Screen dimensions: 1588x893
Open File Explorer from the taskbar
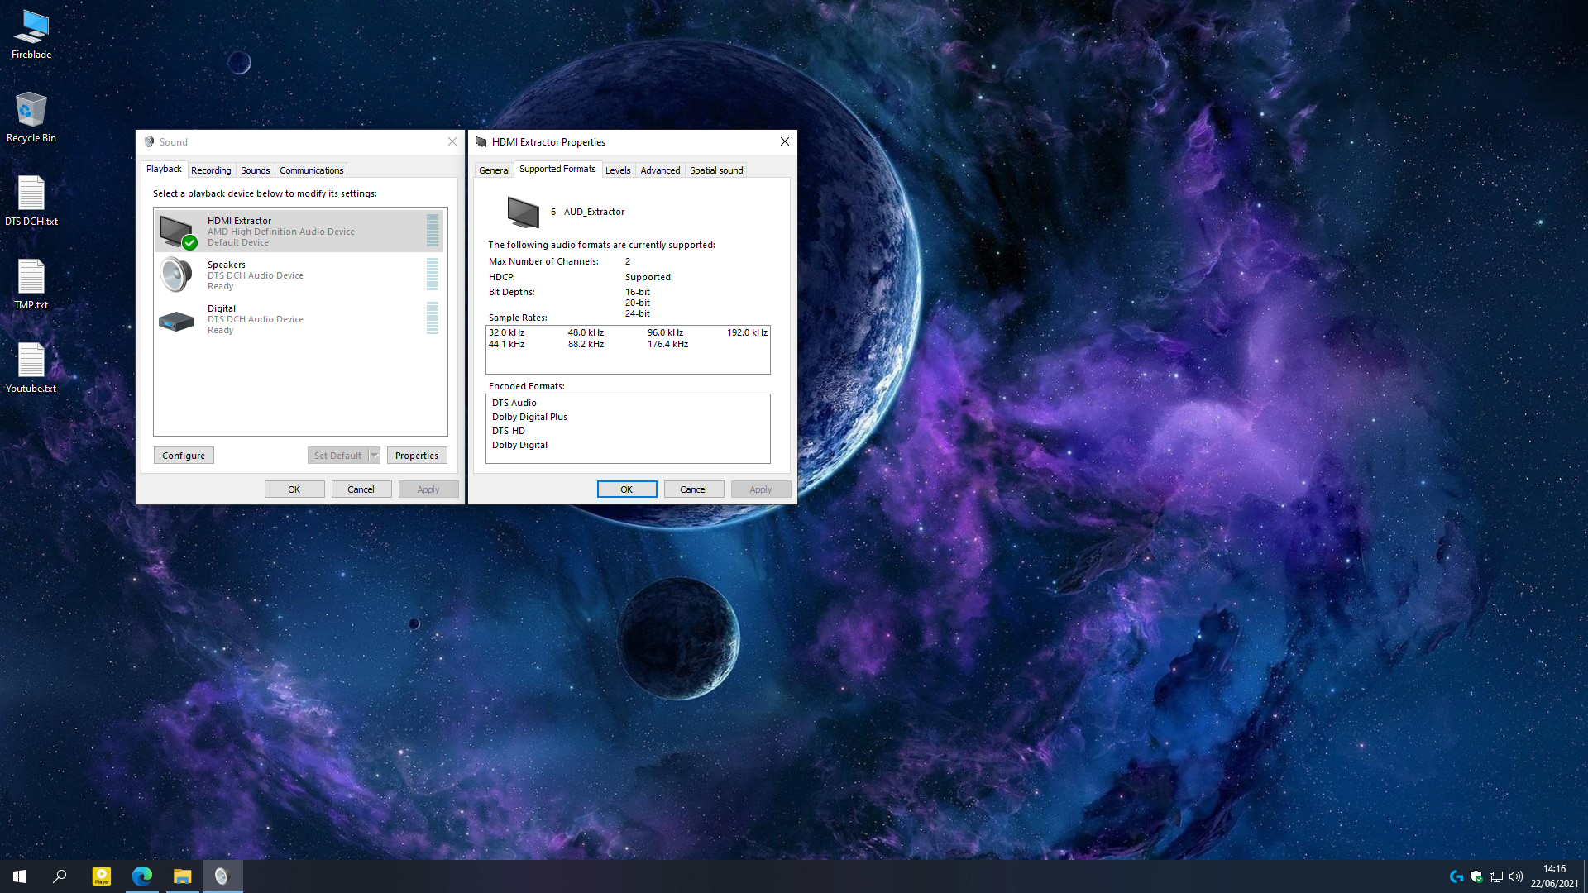tap(182, 876)
